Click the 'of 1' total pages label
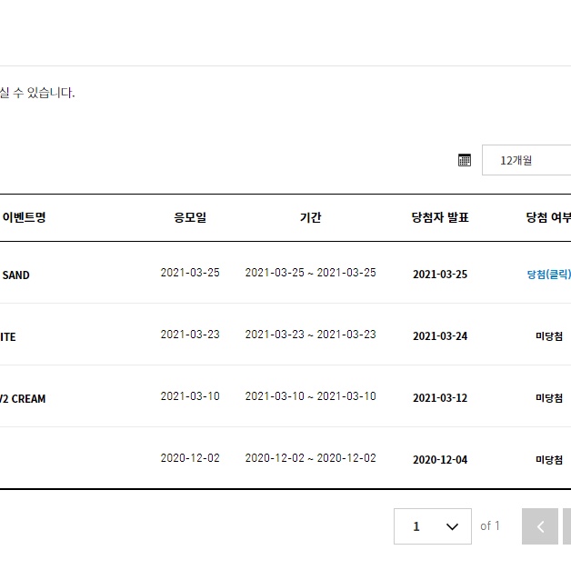The height and width of the screenshot is (570, 571). click(x=490, y=526)
